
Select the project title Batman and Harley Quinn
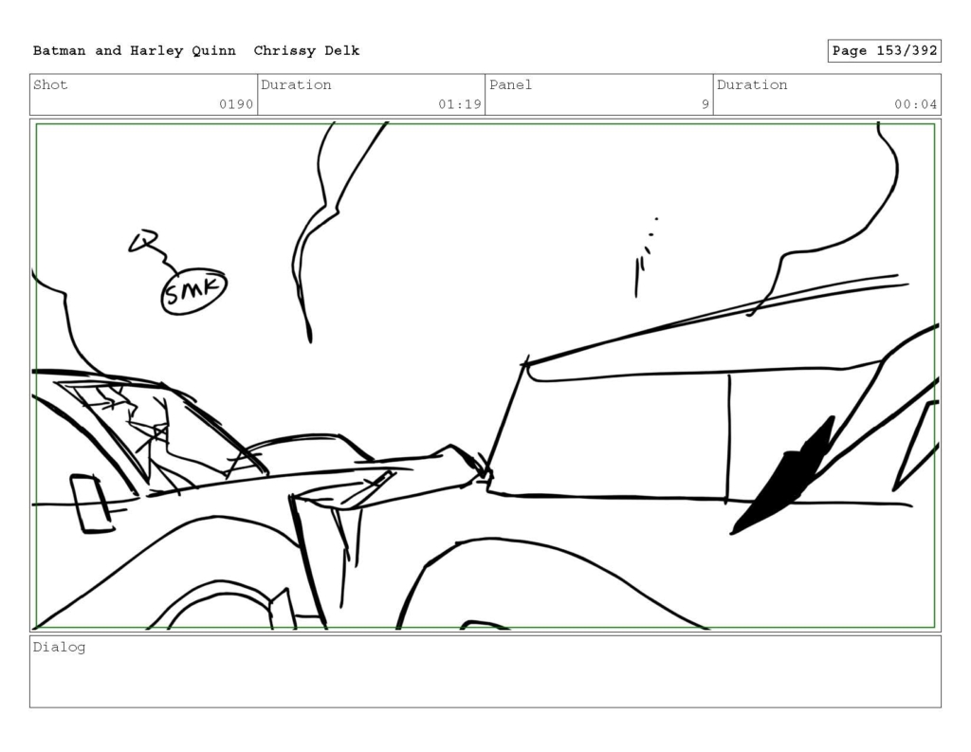pos(135,51)
